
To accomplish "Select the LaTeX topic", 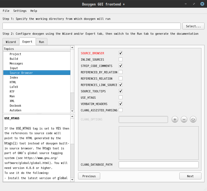I will (x=37, y=87).
